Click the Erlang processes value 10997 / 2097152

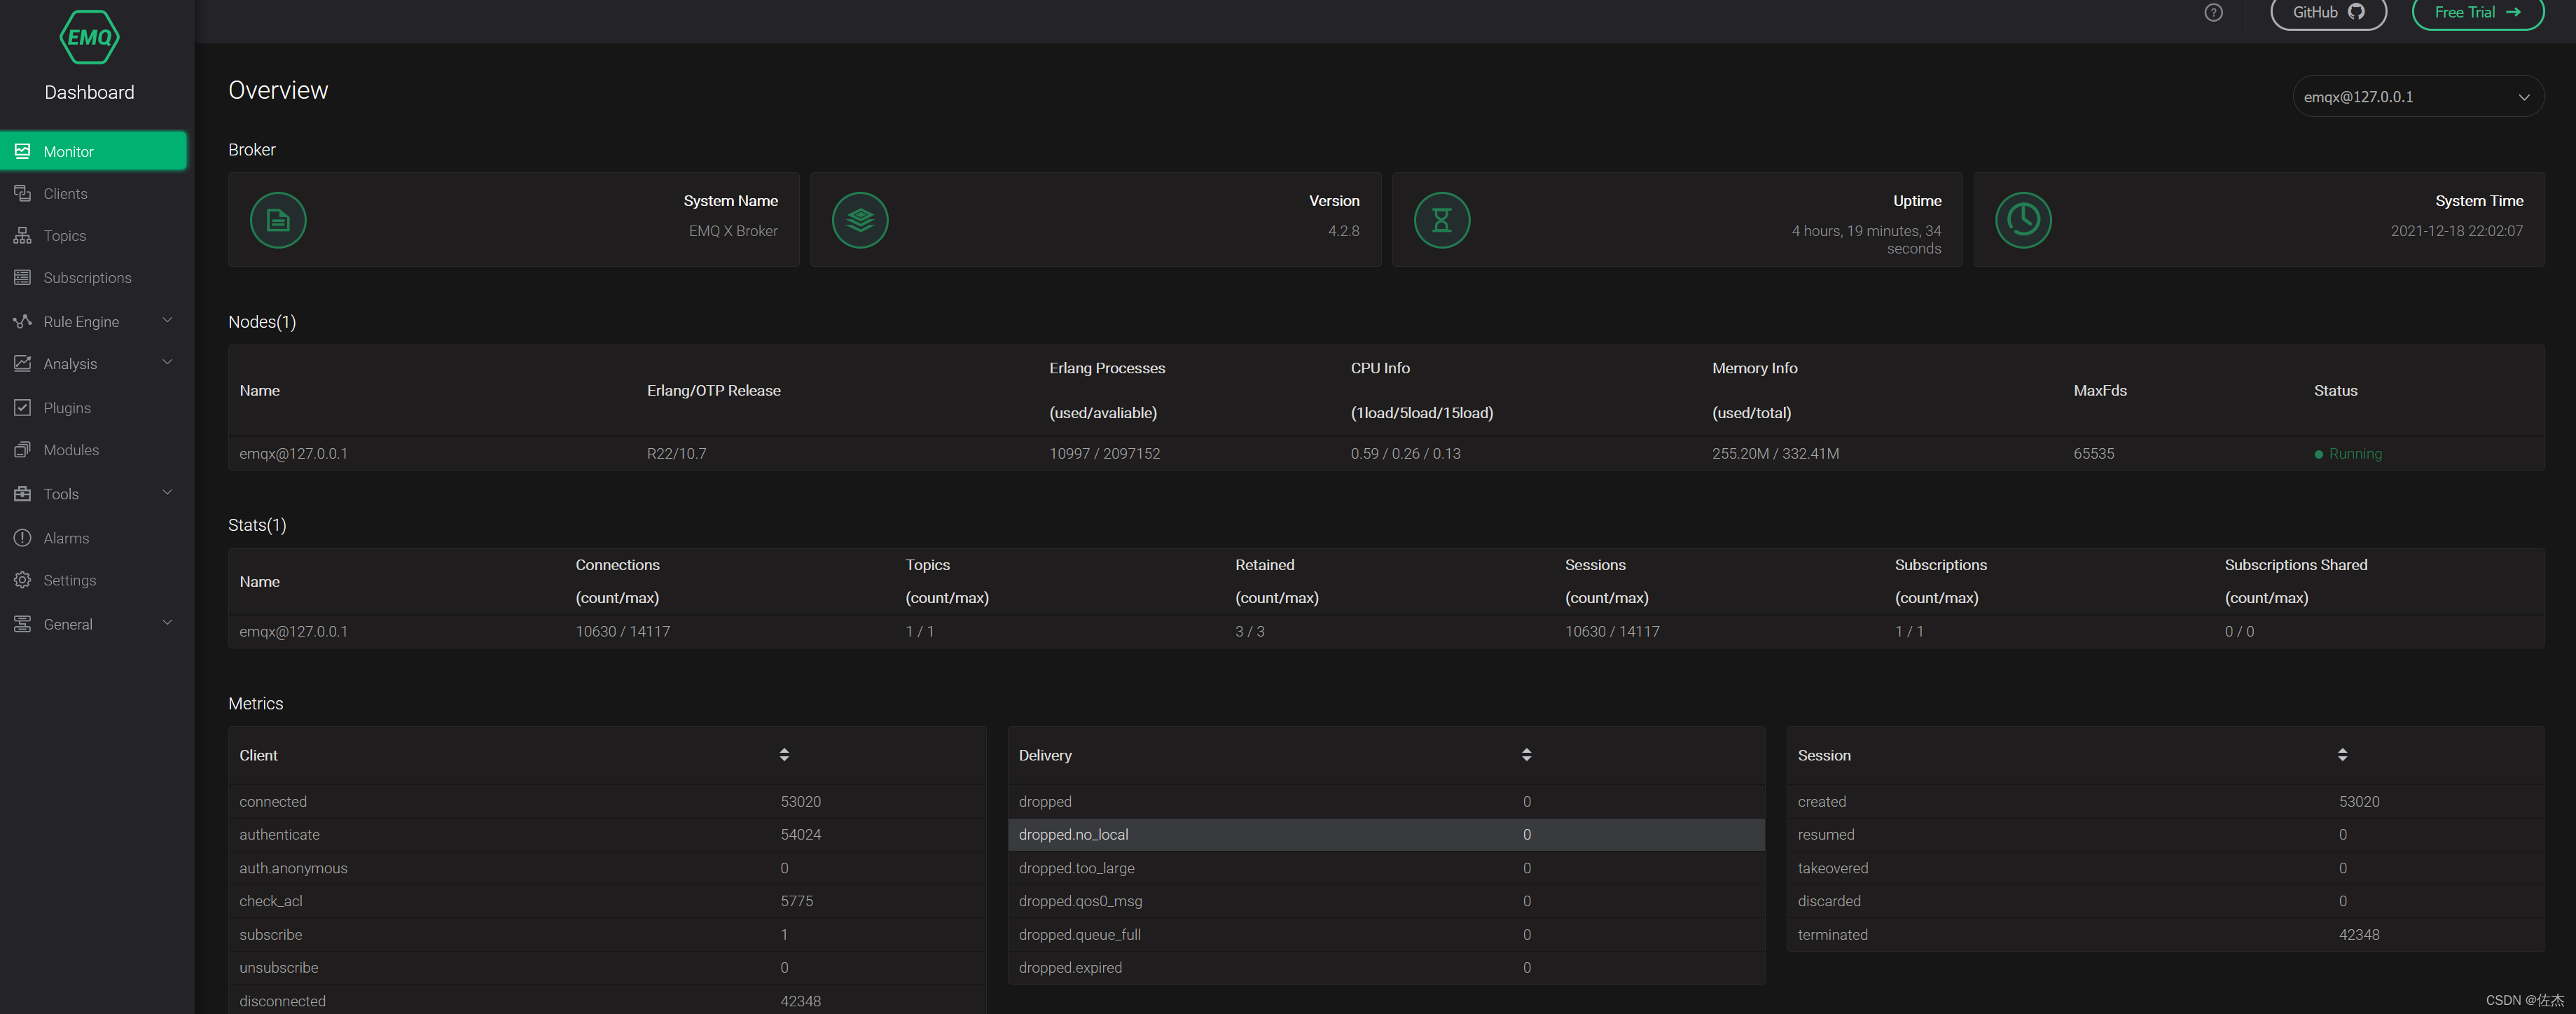1105,453
